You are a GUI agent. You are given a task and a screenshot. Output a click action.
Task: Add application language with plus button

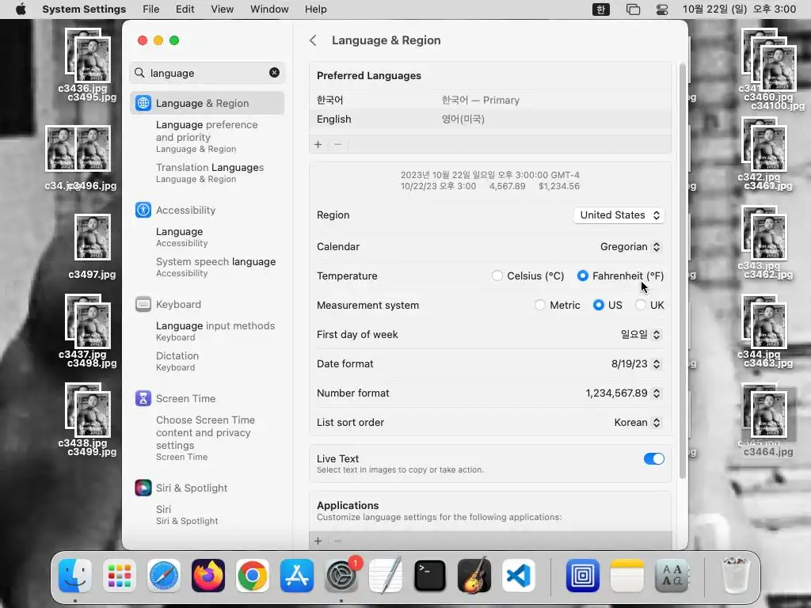click(318, 541)
